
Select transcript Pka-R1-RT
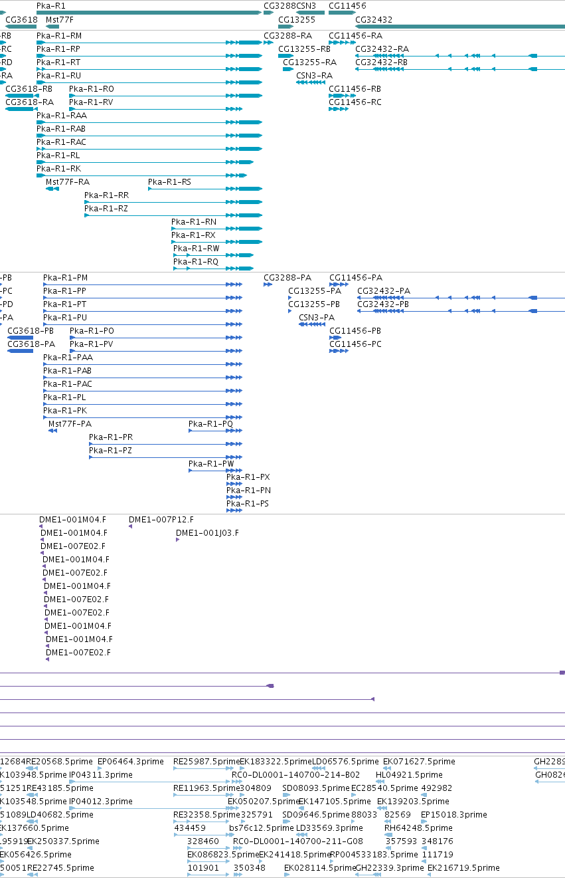pos(58,62)
